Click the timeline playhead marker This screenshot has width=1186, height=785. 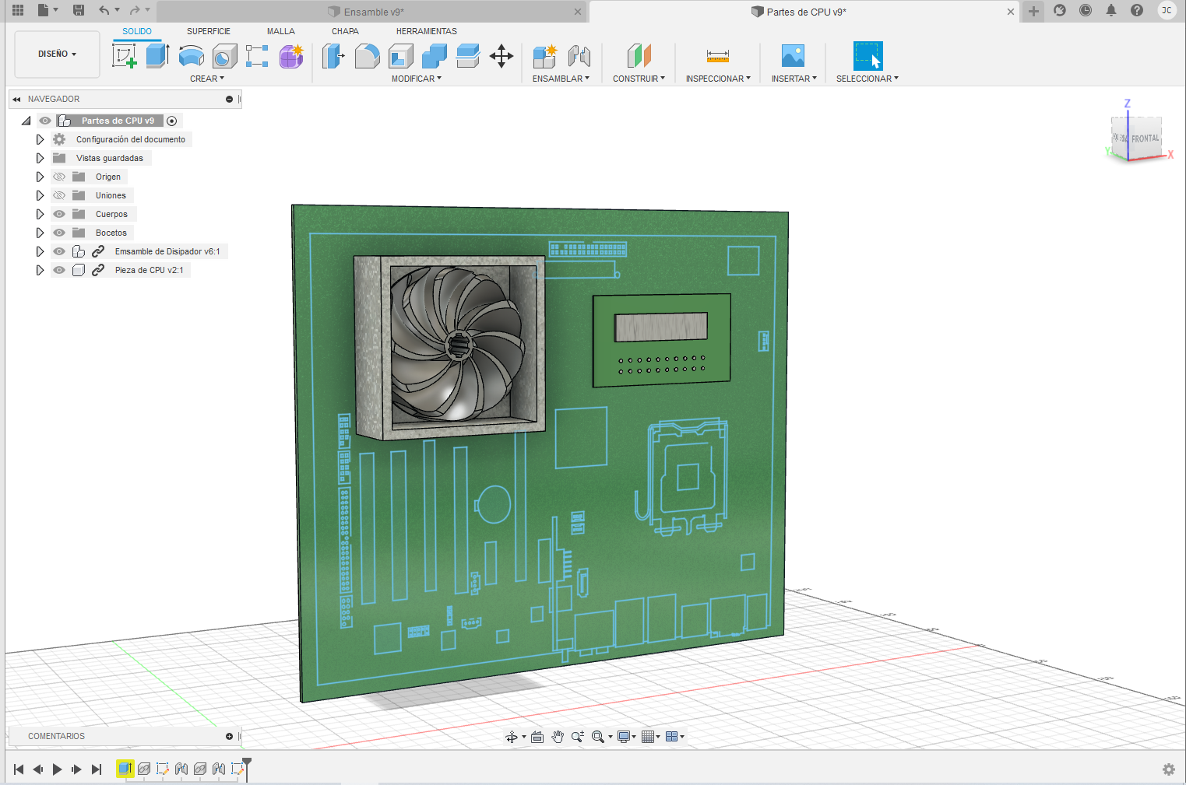point(247,763)
